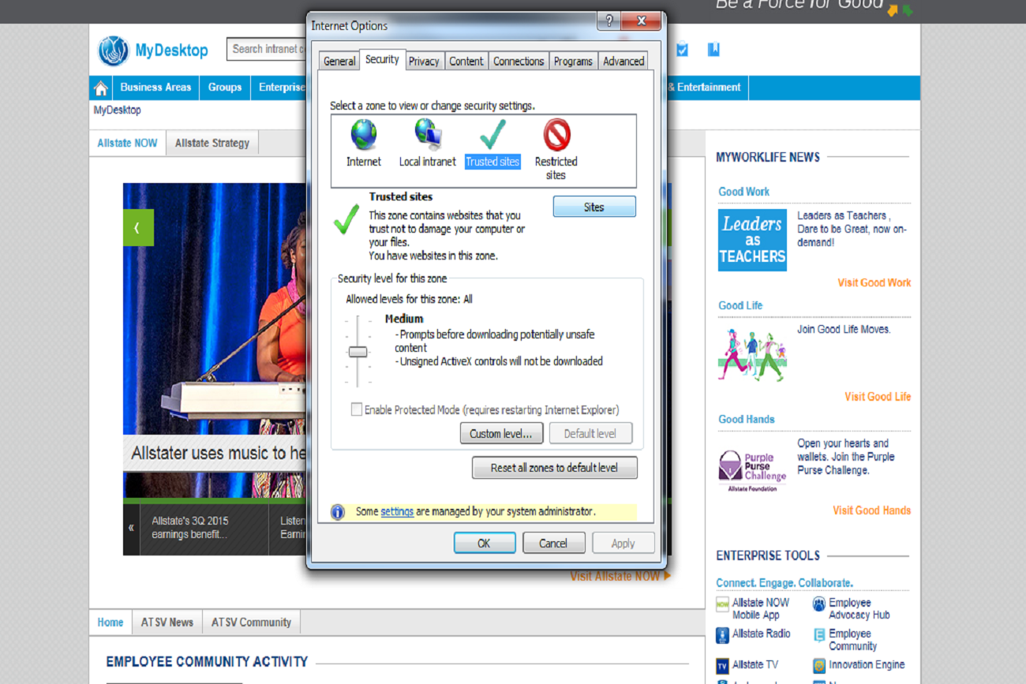The image size is (1026, 684).
Task: Click the Default level button
Action: (590, 433)
